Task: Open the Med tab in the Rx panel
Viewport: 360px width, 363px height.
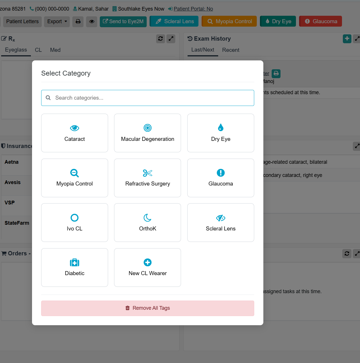Action: coord(55,50)
